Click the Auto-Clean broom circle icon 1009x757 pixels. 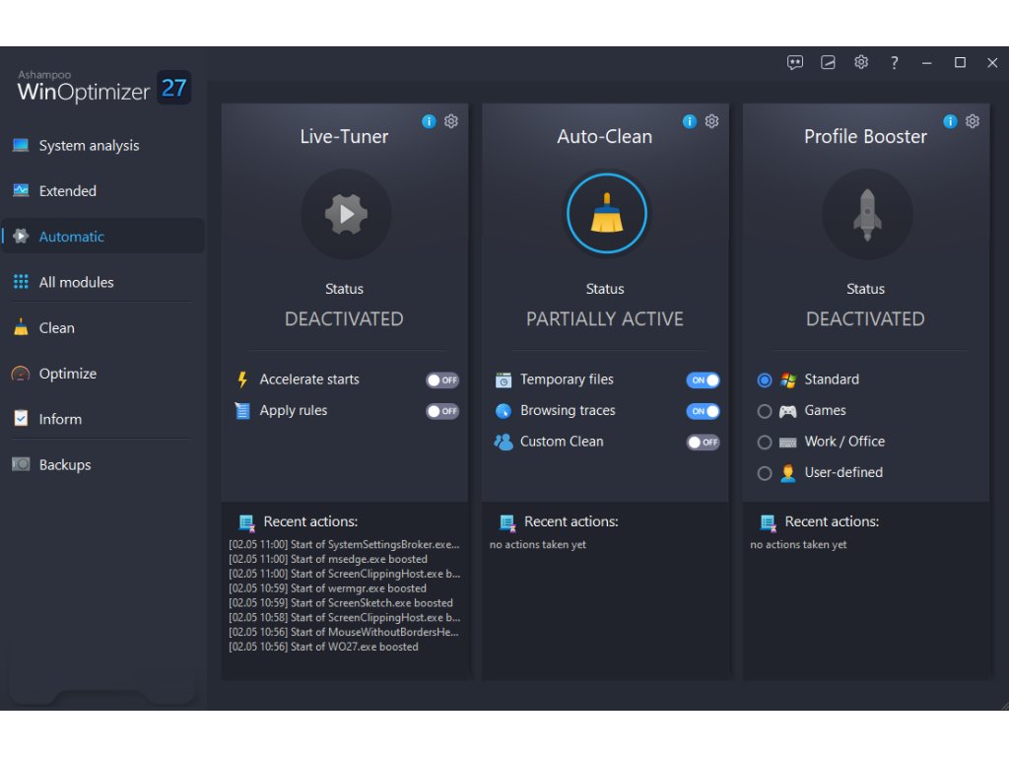[607, 214]
